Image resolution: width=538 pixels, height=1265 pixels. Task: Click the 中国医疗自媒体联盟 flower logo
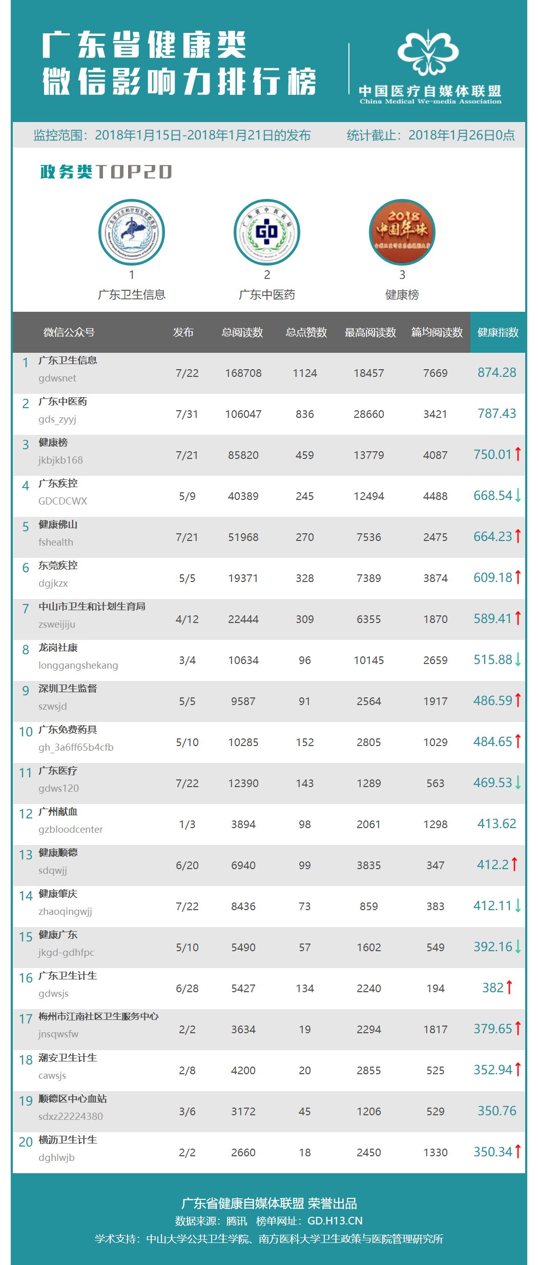pyautogui.click(x=428, y=53)
